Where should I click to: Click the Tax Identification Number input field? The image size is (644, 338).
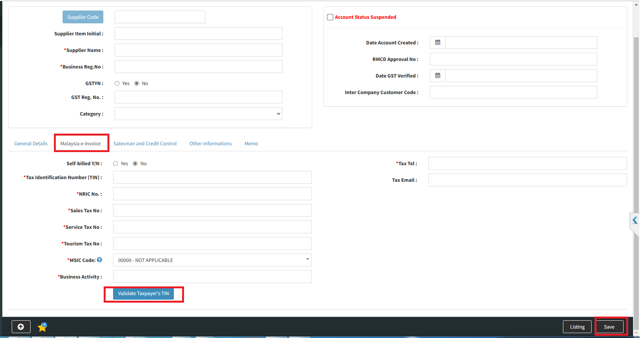(212, 177)
